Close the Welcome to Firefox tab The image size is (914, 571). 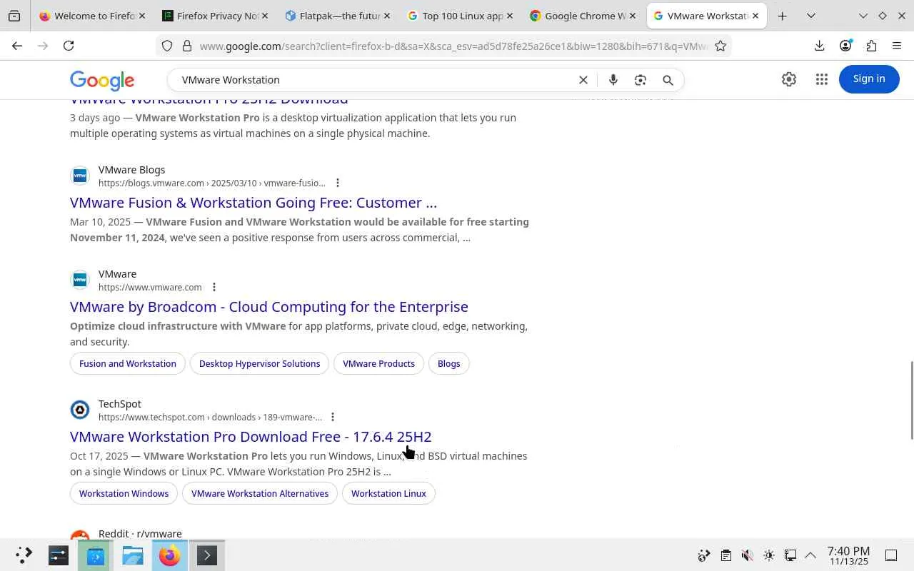pyautogui.click(x=141, y=16)
